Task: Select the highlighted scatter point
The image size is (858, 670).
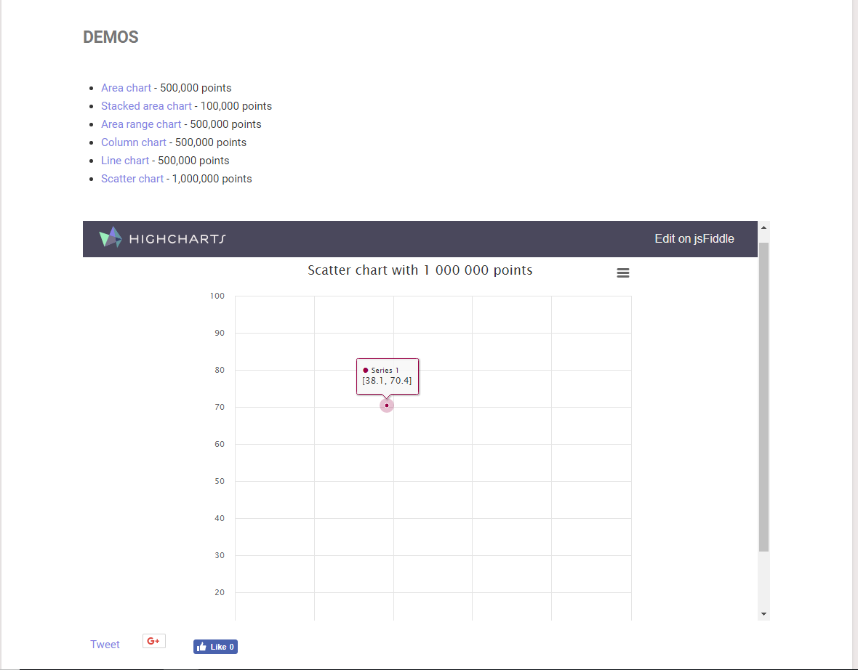Action: coord(386,405)
